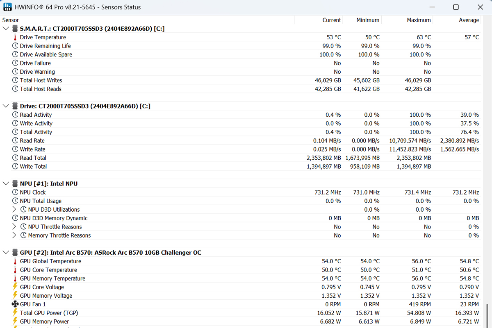The width and height of the screenshot is (492, 328).
Task: Select the Read Rate row label
Action: tap(32, 140)
